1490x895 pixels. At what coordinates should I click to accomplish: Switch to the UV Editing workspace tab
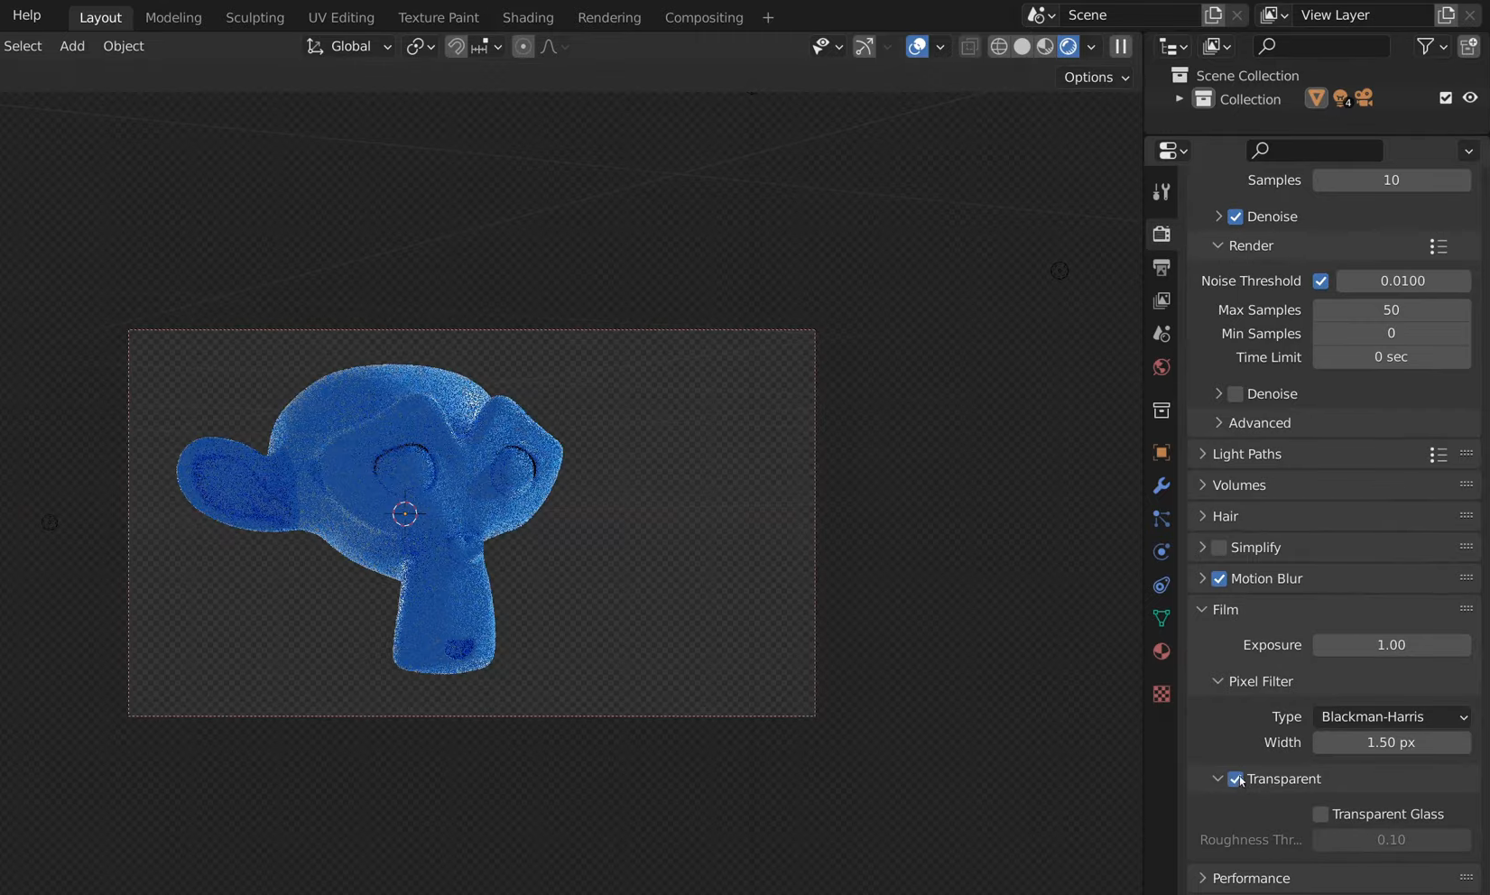click(341, 17)
